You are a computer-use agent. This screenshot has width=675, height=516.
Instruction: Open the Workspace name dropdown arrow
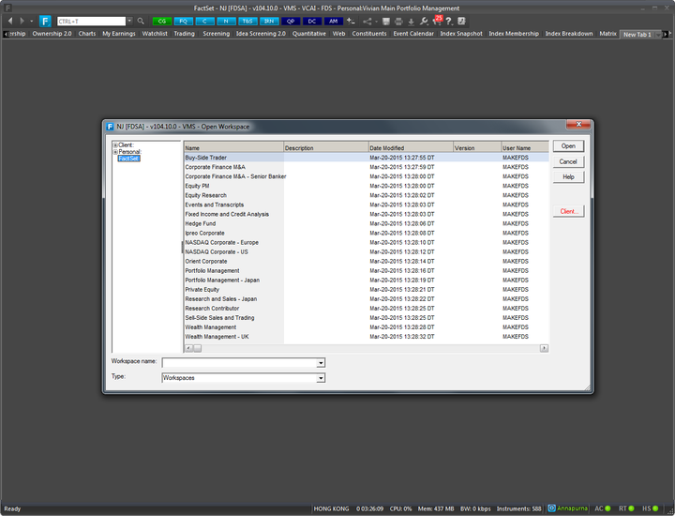(x=321, y=363)
